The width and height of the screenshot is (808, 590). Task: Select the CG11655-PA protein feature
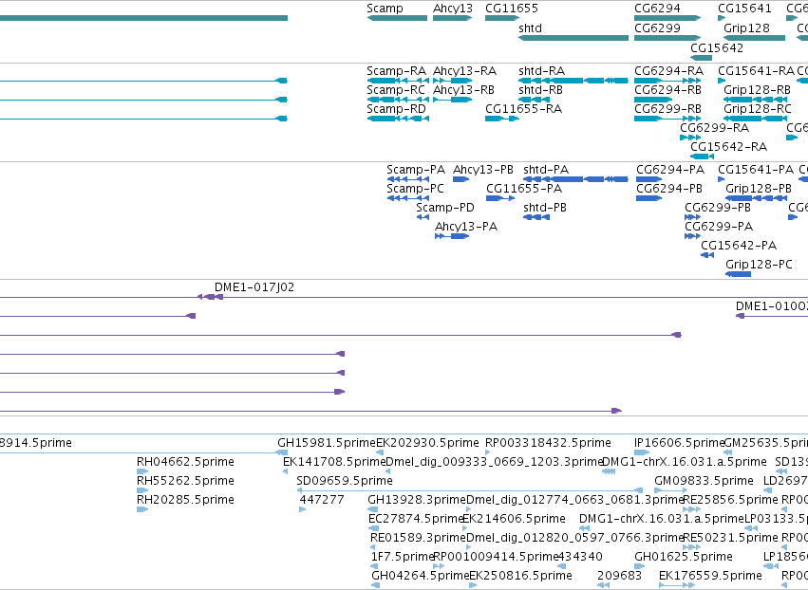[x=500, y=198]
